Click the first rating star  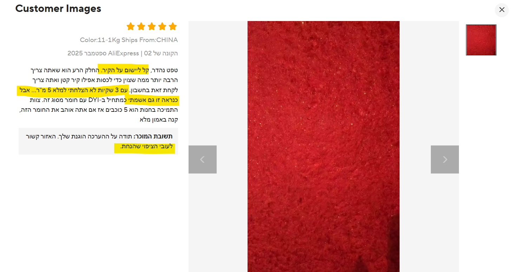[x=131, y=27]
